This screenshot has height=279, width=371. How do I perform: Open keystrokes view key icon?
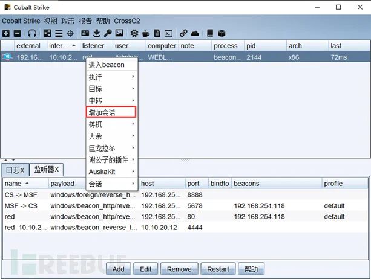click(108, 33)
